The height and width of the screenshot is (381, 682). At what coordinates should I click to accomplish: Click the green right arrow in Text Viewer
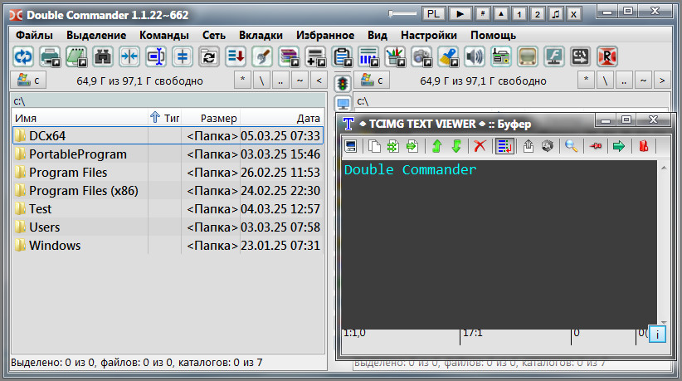click(618, 146)
